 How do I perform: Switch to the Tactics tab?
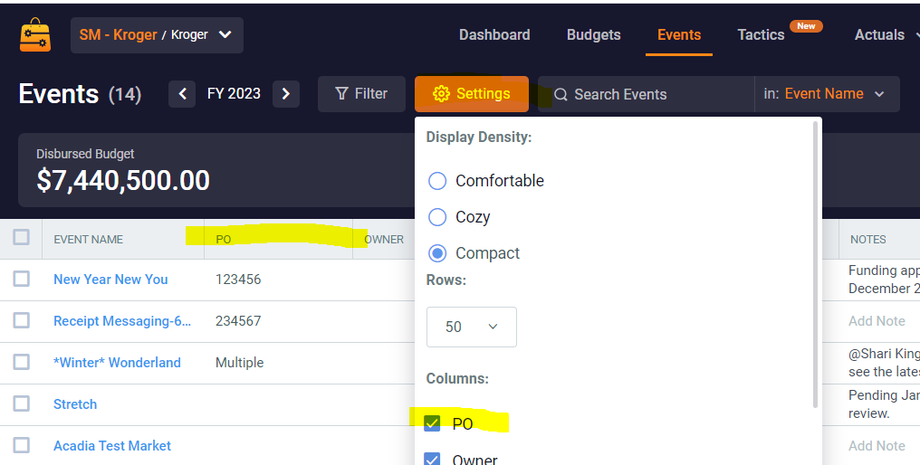tap(761, 35)
